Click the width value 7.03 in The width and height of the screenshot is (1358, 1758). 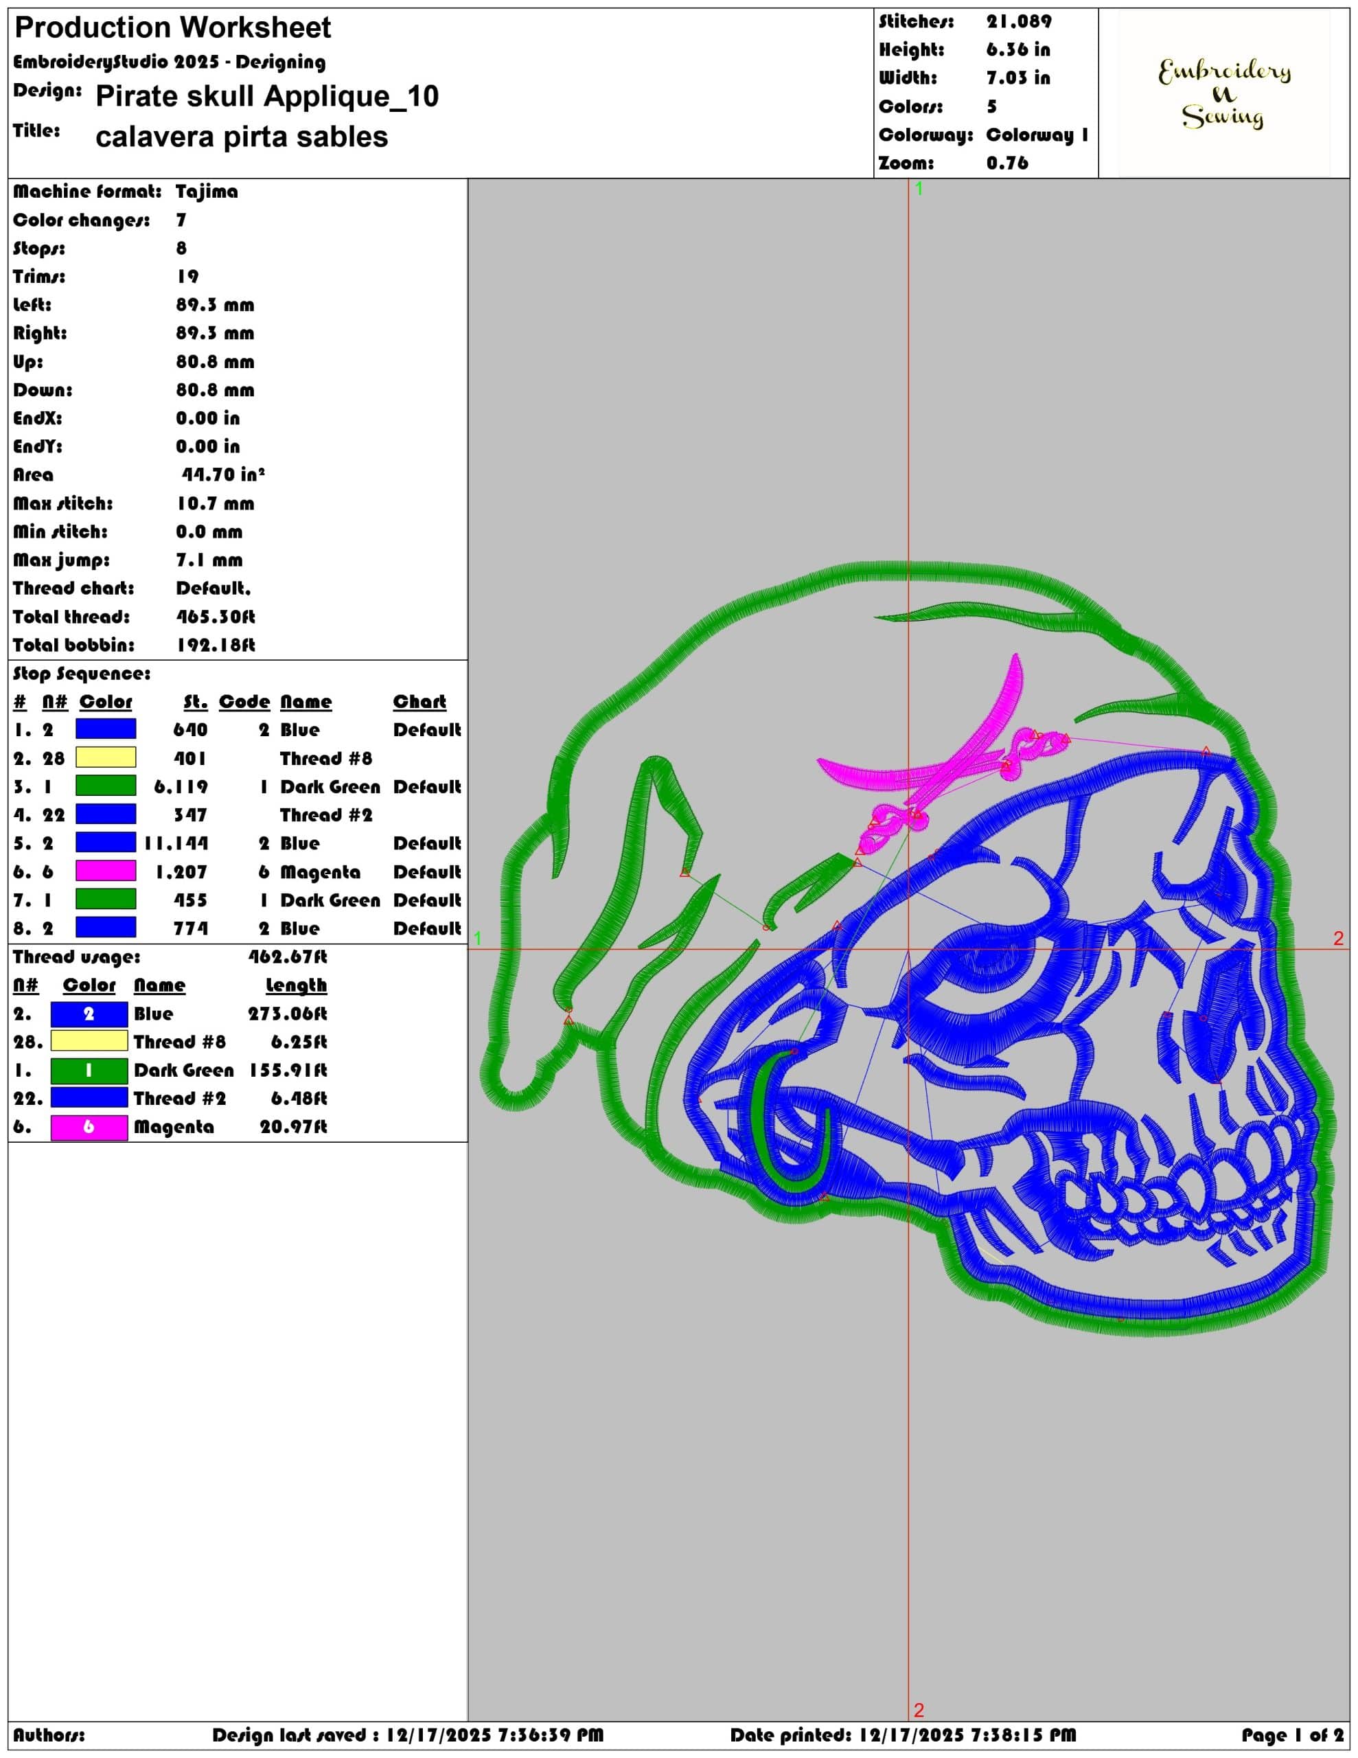pos(1018,78)
